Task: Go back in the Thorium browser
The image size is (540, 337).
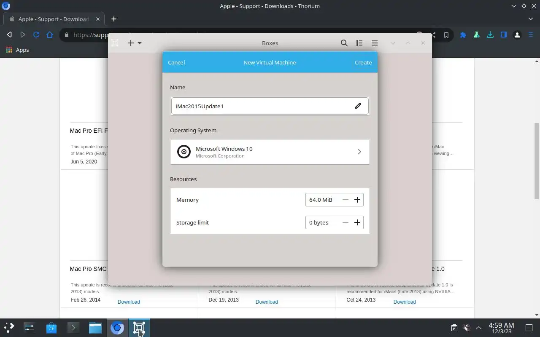Action: coord(9,35)
